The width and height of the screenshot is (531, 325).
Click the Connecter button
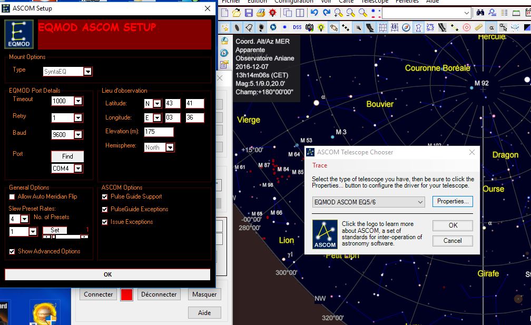(x=98, y=294)
